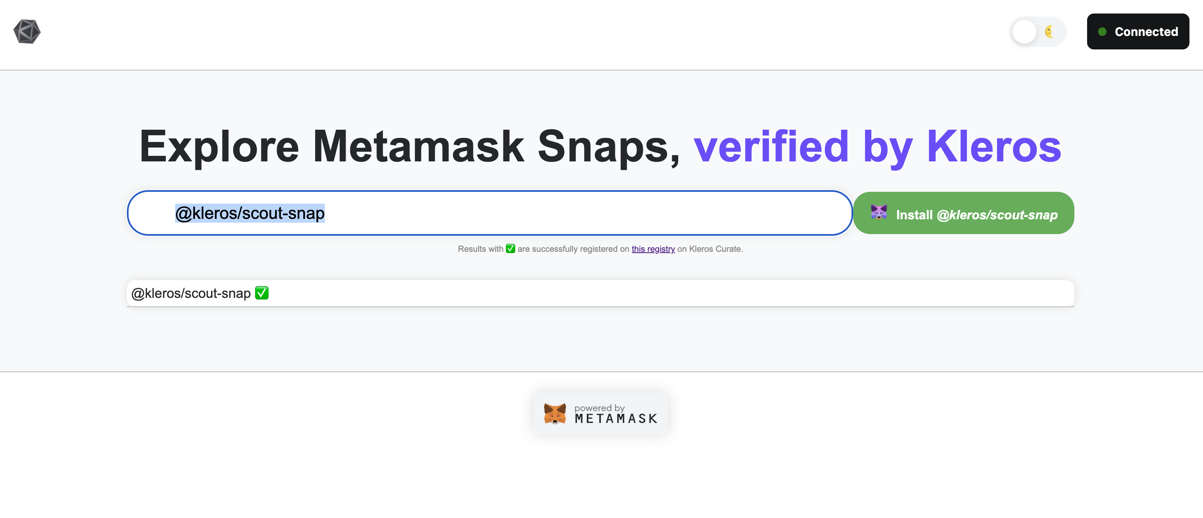
Task: Click the purple fox icon on Install button
Action: 879,213
